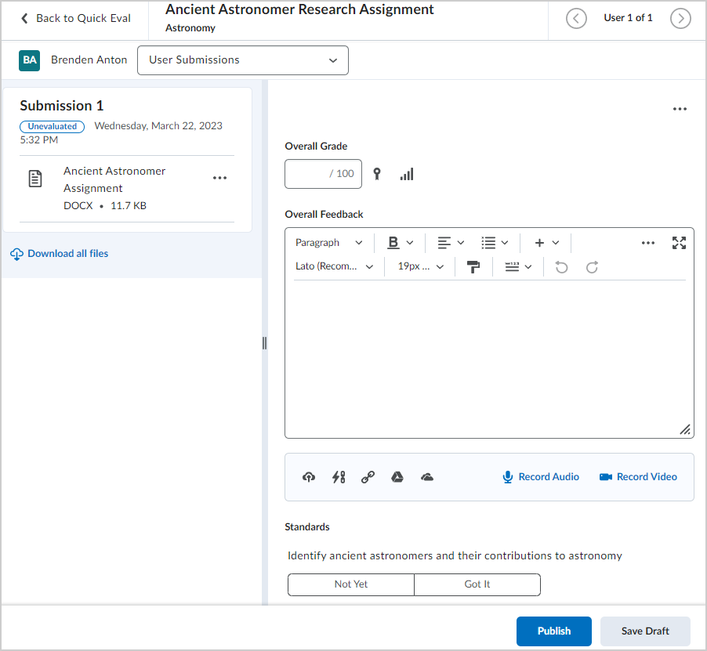Attach a file from OneDrive cloud

tap(427, 477)
